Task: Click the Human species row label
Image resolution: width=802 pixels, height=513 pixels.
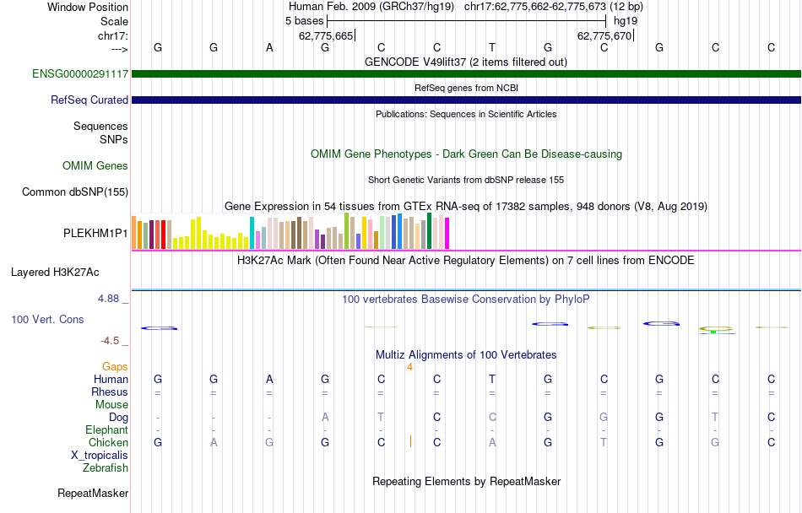Action: click(x=111, y=379)
